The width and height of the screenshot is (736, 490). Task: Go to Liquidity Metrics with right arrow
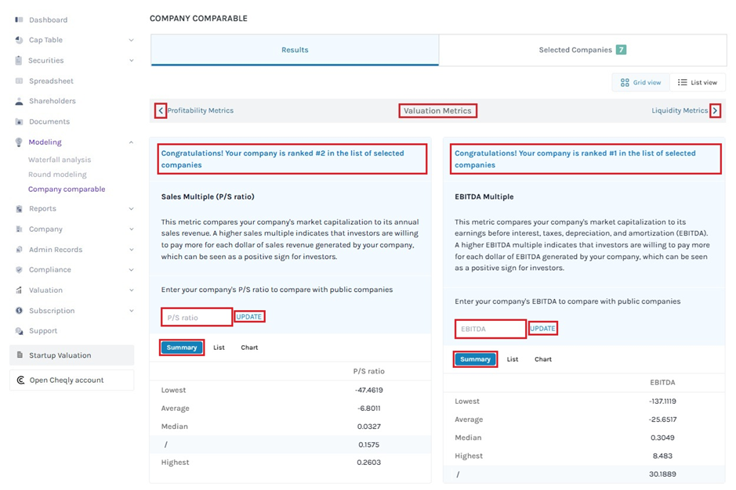pos(715,111)
